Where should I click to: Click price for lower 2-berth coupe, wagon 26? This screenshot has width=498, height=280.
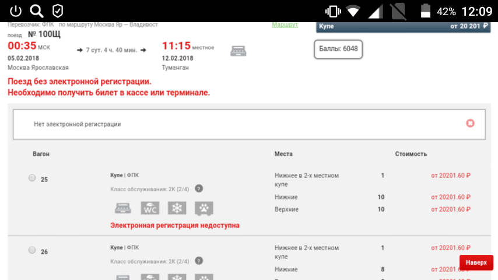click(x=450, y=248)
